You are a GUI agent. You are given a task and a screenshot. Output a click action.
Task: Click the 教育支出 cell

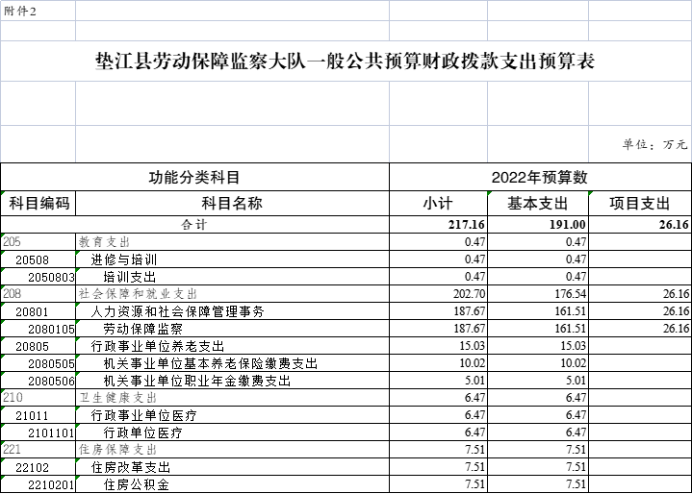coord(232,241)
